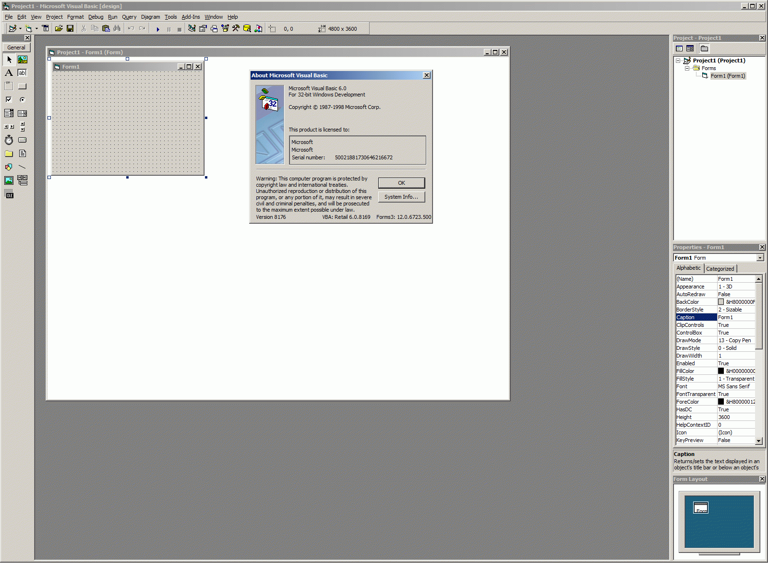Screen dimensions: 768x563
Task: Click OK in the About dialog
Action: tap(401, 183)
